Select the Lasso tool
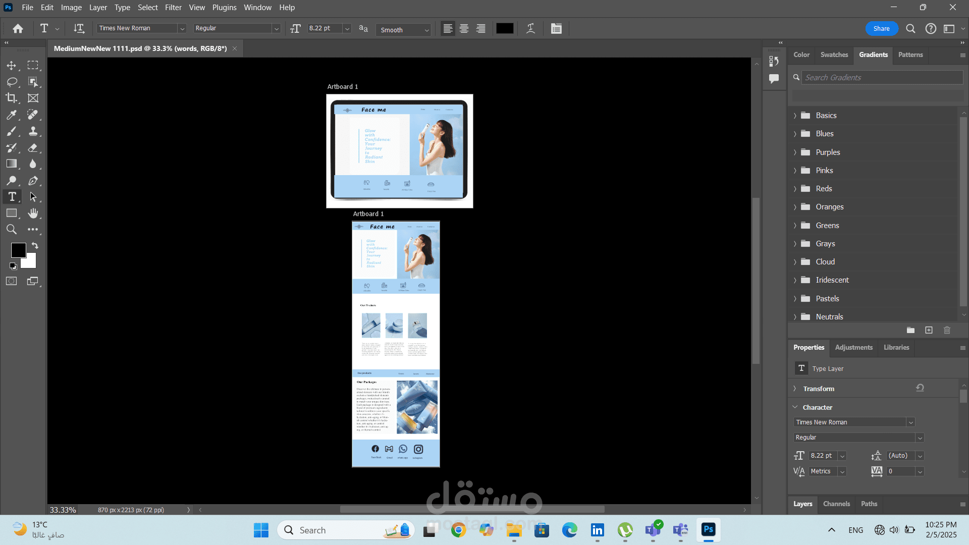 coord(12,82)
